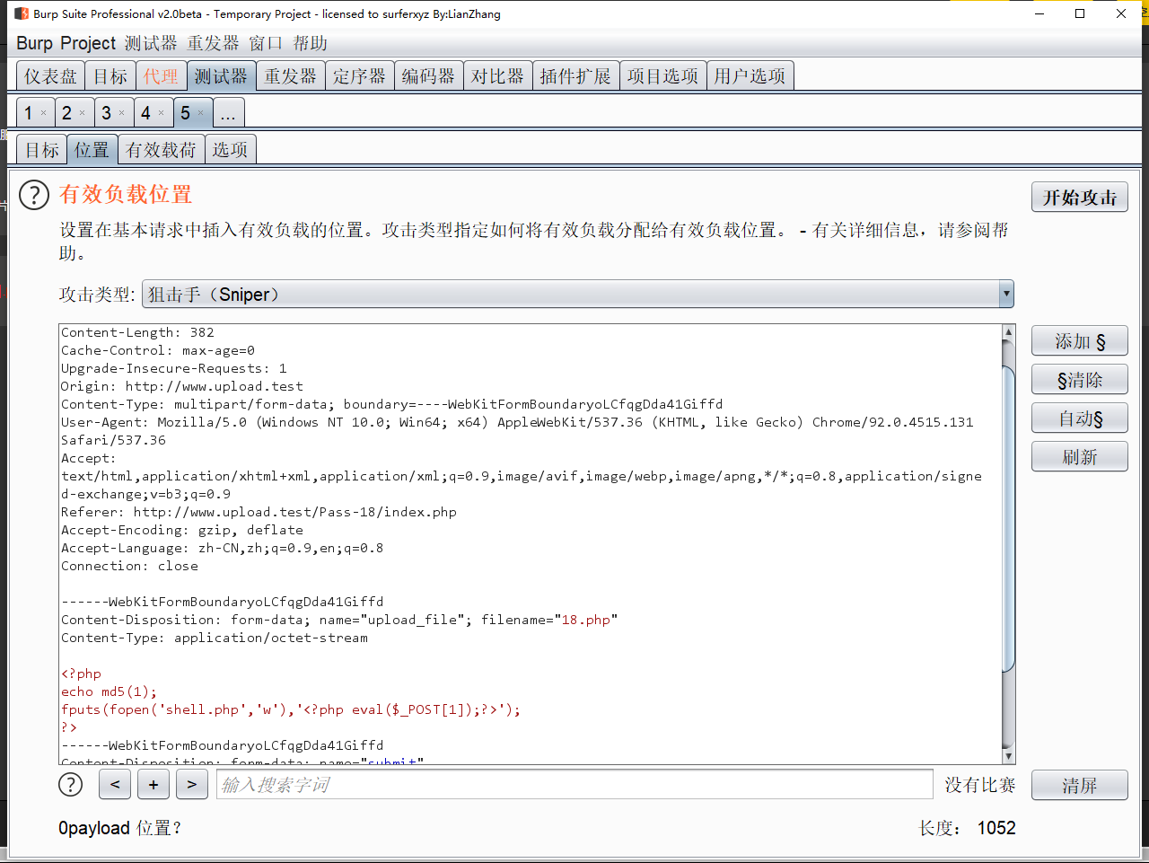The image size is (1149, 863).
Task: Switch to the 编码器 tab
Action: click(x=428, y=76)
